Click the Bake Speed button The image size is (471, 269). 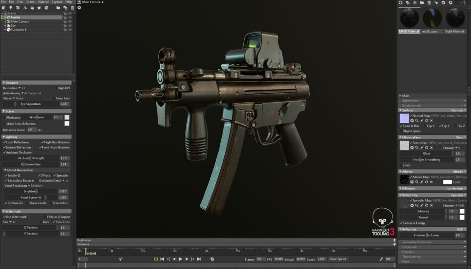338,259
